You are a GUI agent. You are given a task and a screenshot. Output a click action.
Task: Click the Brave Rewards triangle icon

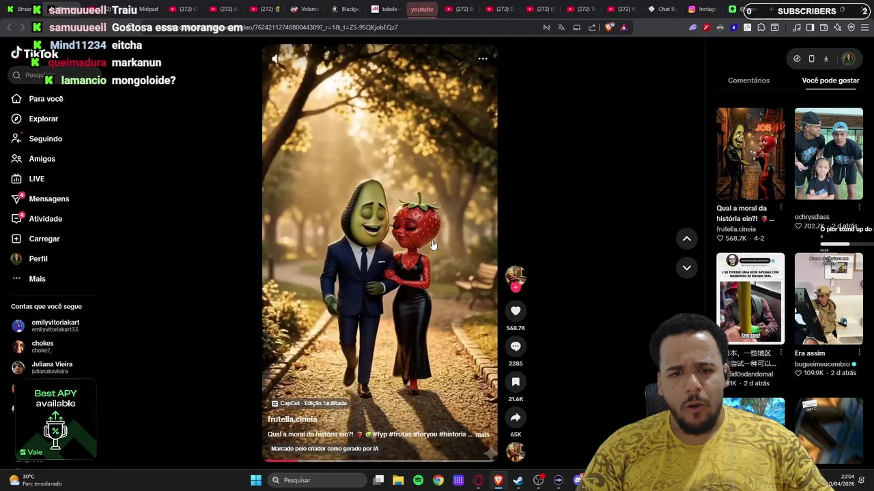(x=623, y=27)
